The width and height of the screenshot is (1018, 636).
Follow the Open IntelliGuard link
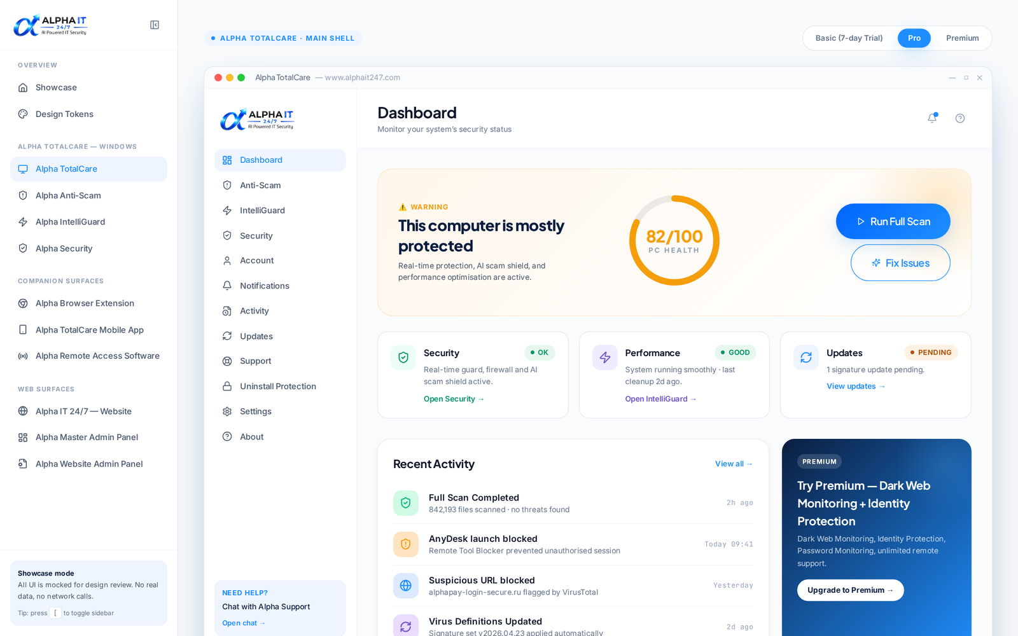(x=660, y=399)
